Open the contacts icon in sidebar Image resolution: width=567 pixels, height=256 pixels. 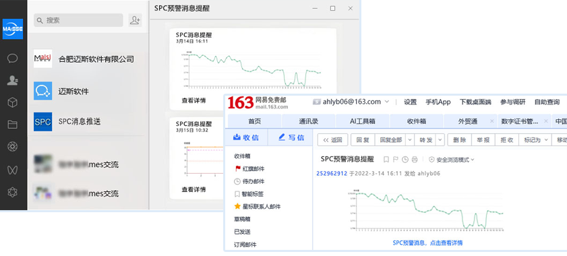pyautogui.click(x=13, y=80)
